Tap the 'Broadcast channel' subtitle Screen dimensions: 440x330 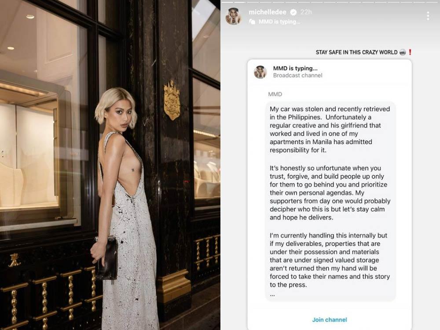(297, 75)
